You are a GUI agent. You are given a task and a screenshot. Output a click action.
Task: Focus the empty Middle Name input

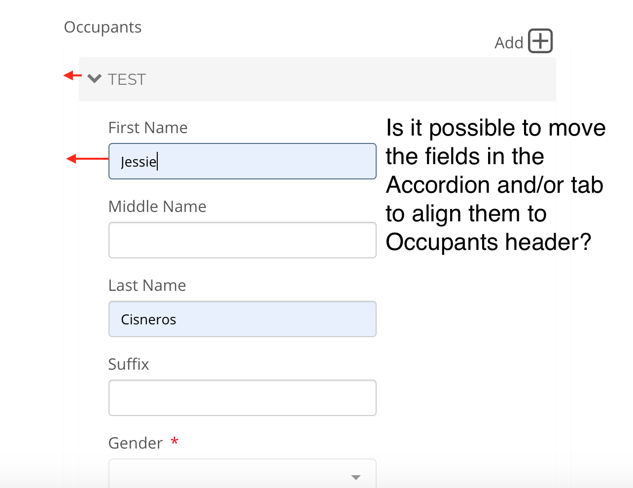pyautogui.click(x=243, y=240)
